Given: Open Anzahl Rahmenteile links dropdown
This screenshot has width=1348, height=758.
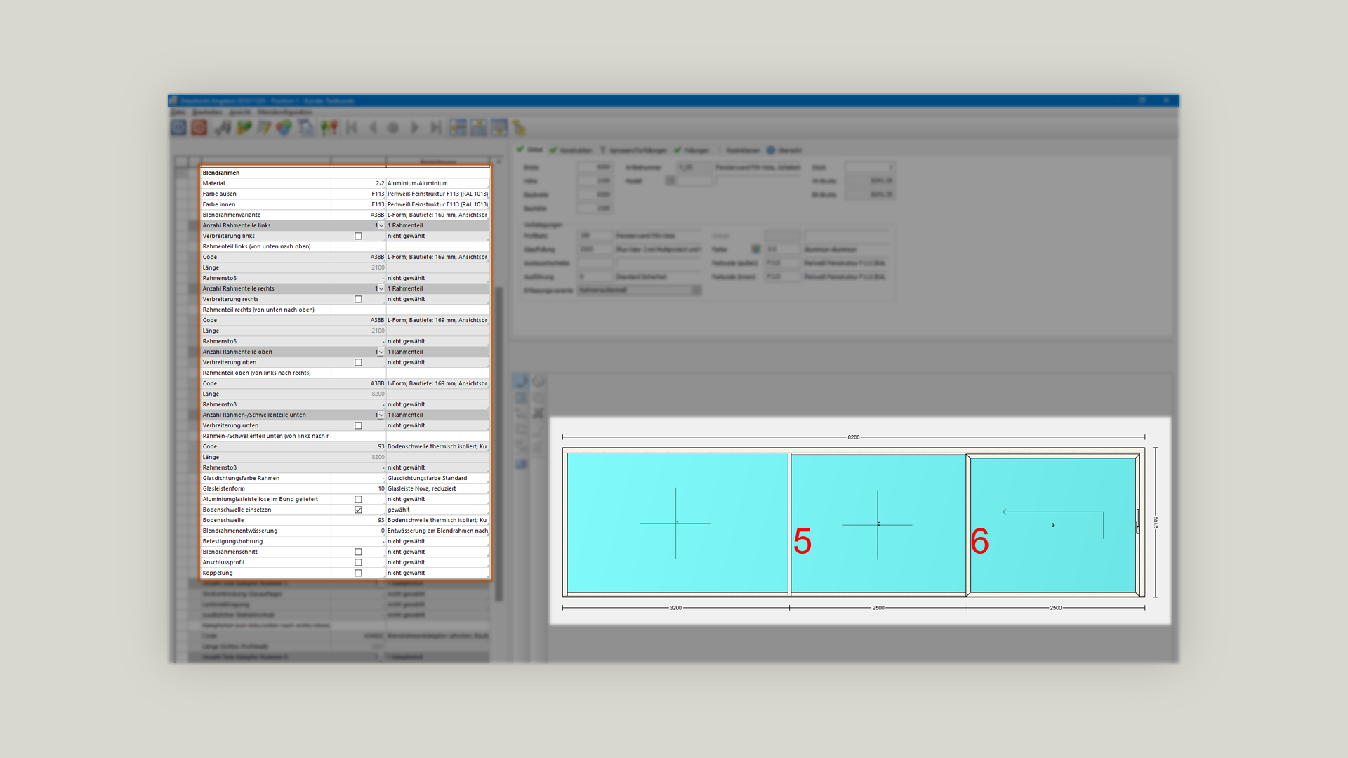Looking at the screenshot, I should click(381, 226).
